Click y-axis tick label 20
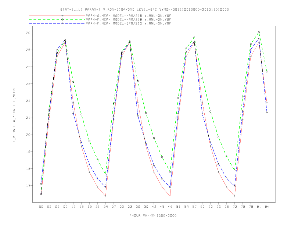 tap(28, 135)
